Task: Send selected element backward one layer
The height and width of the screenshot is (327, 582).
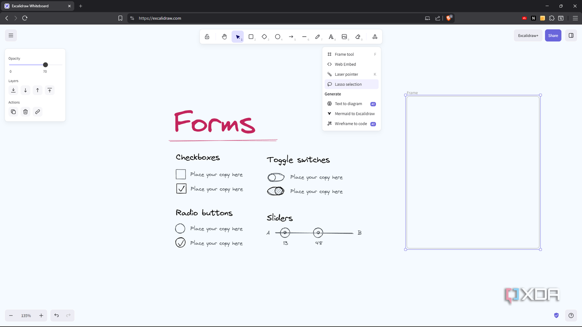Action: tap(25, 90)
